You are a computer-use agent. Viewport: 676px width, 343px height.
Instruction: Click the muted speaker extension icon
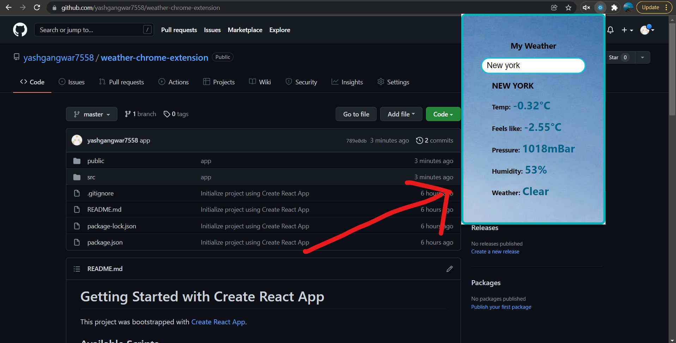point(586,7)
